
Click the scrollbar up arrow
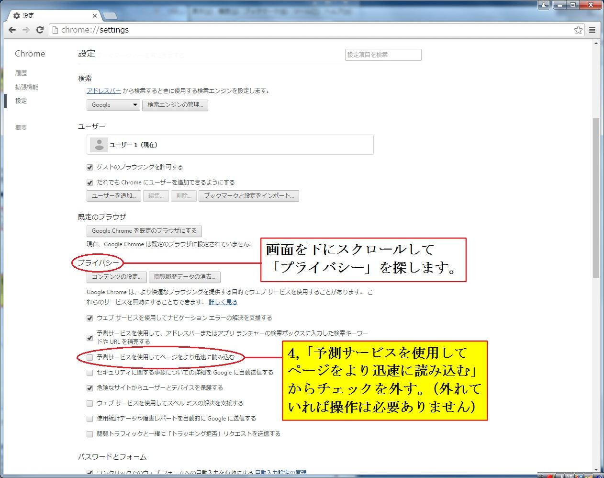pos(596,44)
